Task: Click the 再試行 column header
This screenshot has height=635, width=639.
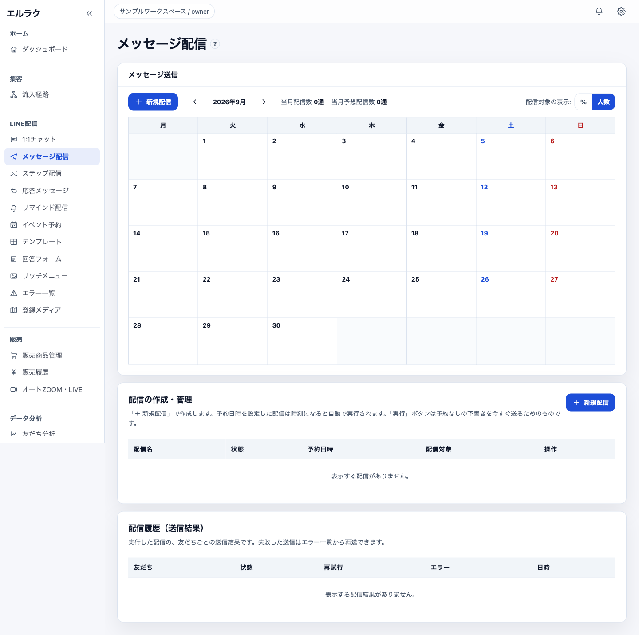Action: pos(333,568)
